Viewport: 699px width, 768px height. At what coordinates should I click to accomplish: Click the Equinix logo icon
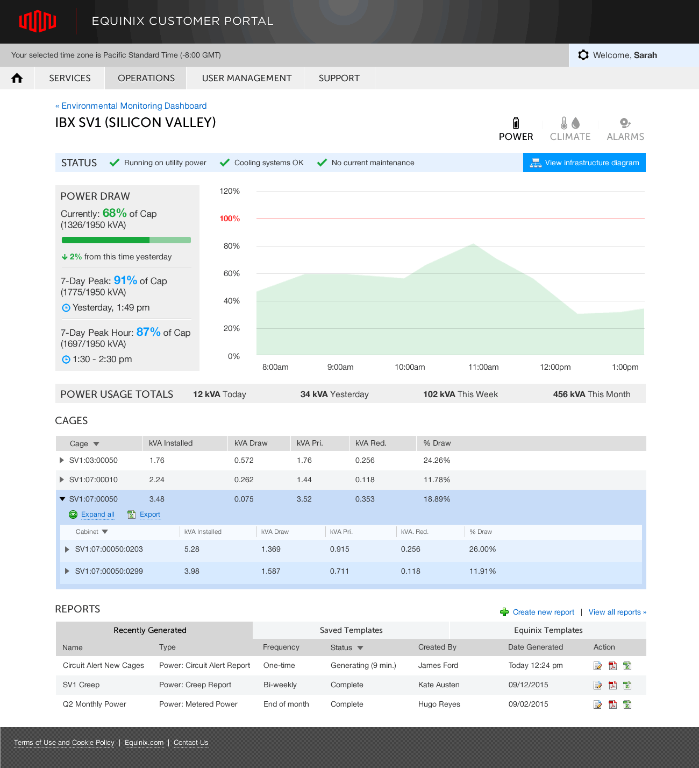[x=38, y=22]
